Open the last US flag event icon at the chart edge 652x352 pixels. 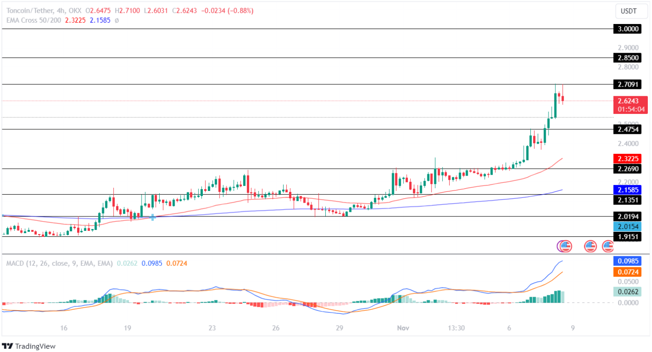pos(608,246)
